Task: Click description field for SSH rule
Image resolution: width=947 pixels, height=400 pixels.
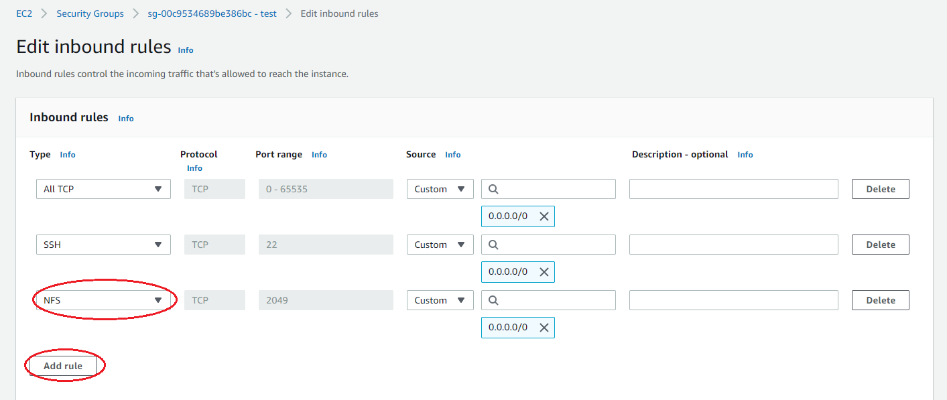Action: [733, 245]
